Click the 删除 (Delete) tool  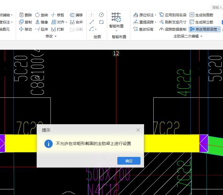[26, 15]
